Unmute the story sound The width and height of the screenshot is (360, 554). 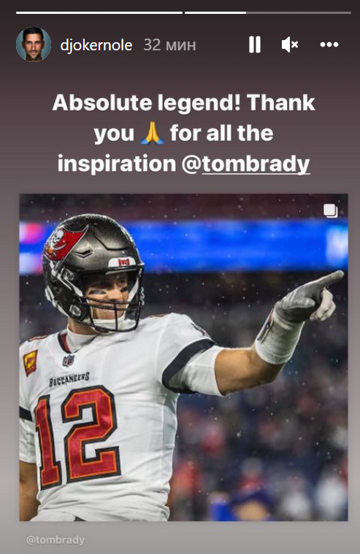pos(290,44)
